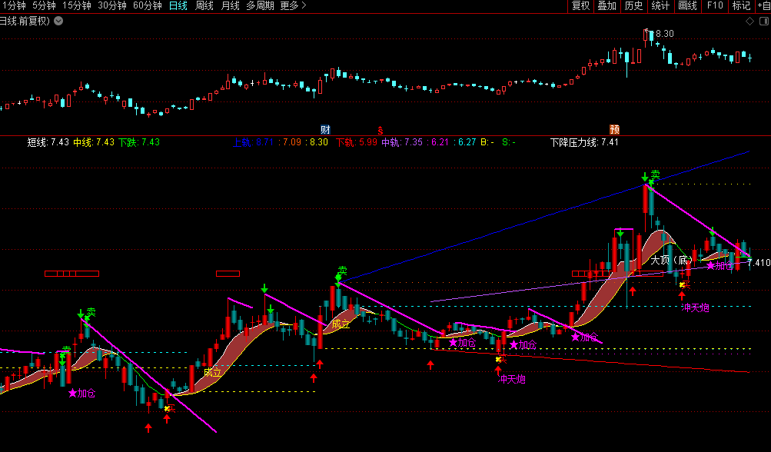Click the 财 financial report marker icon
Screen dimensions: 771x452
(x=325, y=129)
